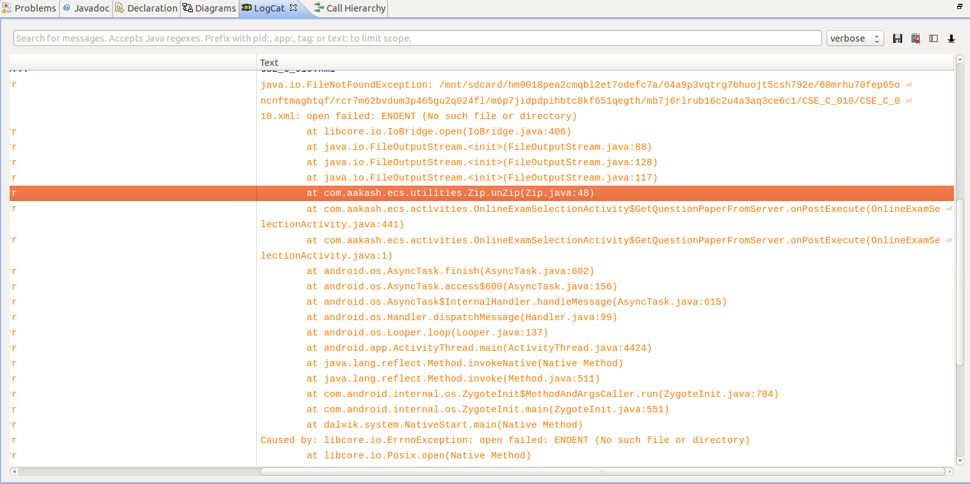
Task: Select the FileOutputStream.java:117 log line
Action: tap(481, 178)
